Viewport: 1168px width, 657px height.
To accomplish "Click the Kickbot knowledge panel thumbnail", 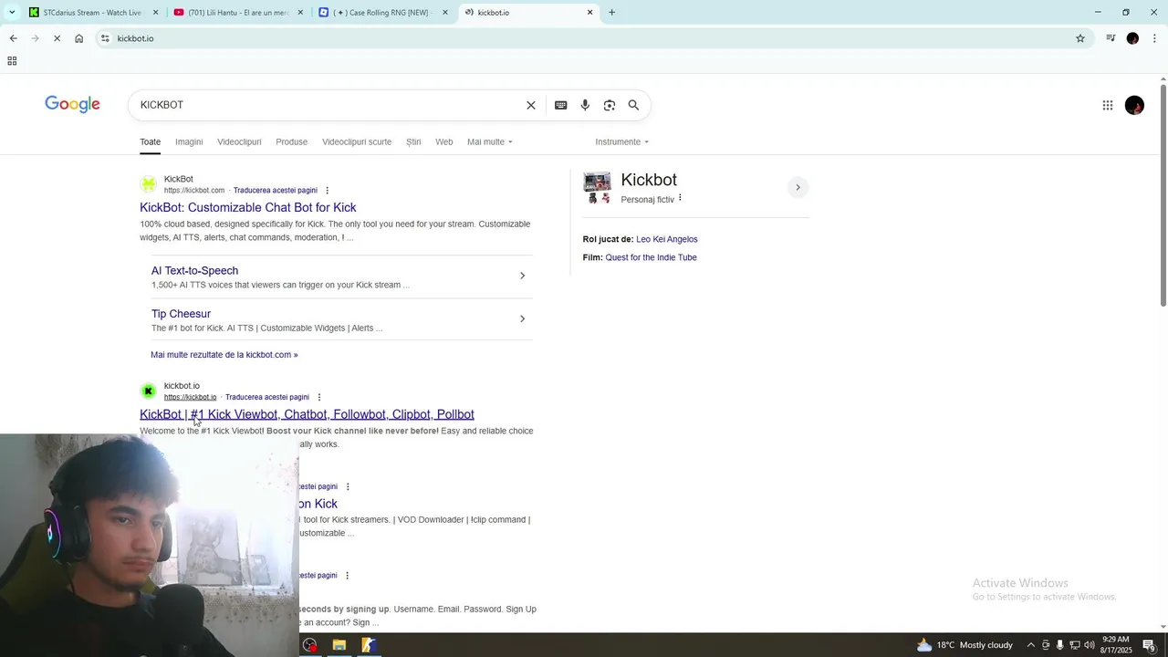I will coord(598,187).
